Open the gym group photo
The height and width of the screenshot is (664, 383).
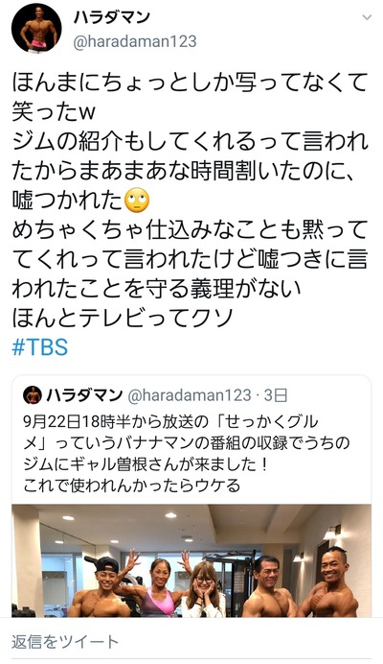pos(191,560)
